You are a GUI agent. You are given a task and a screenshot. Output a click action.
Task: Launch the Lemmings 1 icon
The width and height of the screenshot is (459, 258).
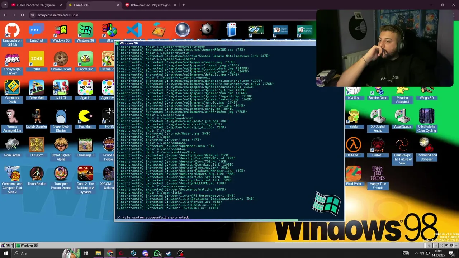tap(85, 147)
